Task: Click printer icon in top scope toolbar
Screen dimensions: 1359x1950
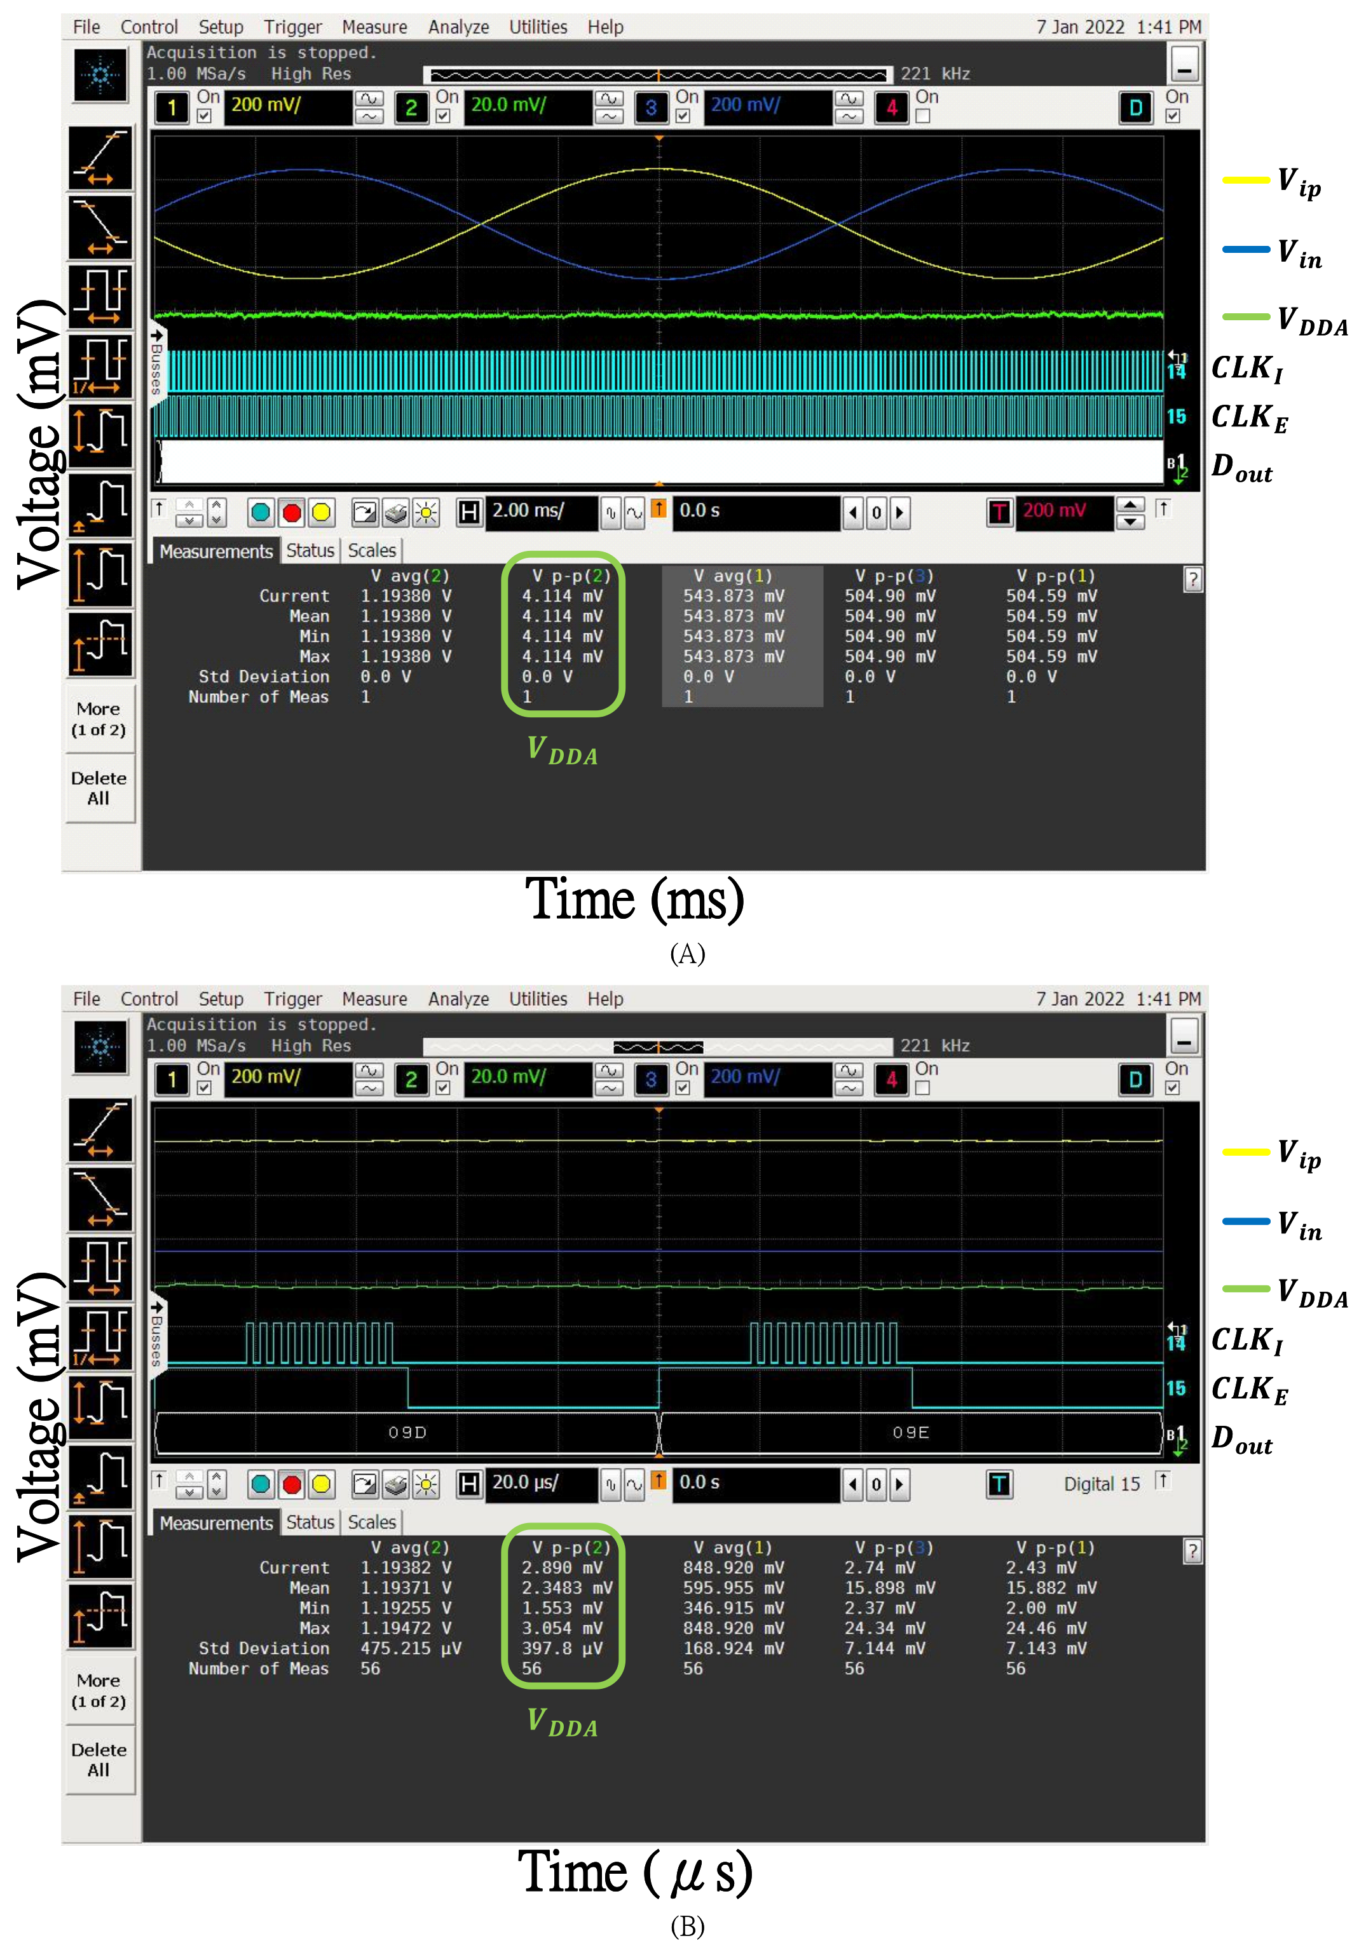Action: (396, 512)
